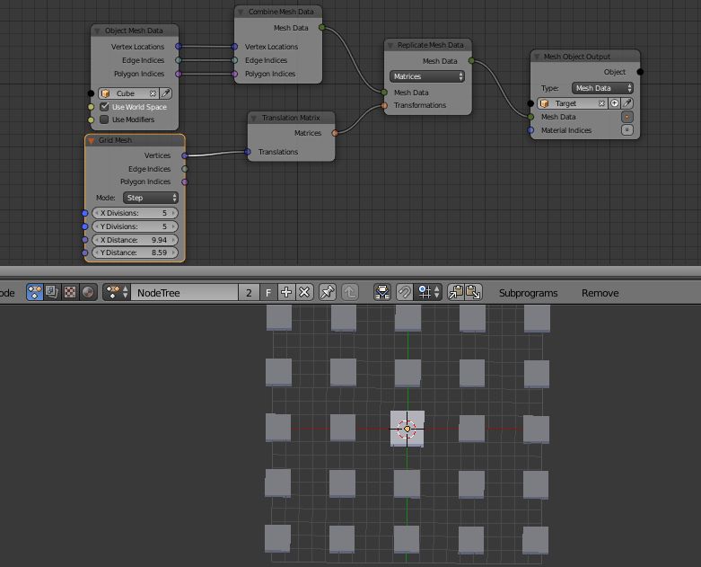Click the Y Distance value field
Viewport: 701px width, 567px height.
coord(135,252)
